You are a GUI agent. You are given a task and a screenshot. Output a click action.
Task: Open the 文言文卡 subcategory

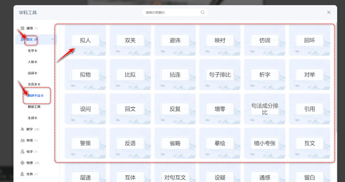click(34, 84)
